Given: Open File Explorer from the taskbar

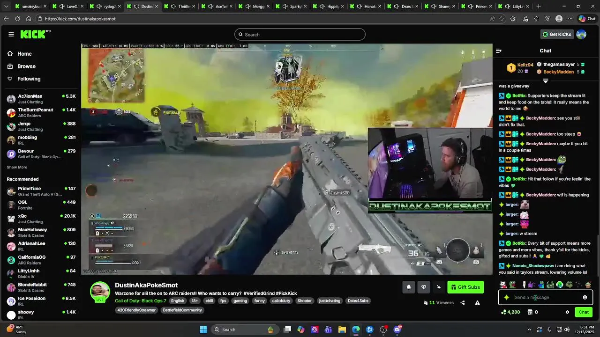Looking at the screenshot, I should 342,330.
